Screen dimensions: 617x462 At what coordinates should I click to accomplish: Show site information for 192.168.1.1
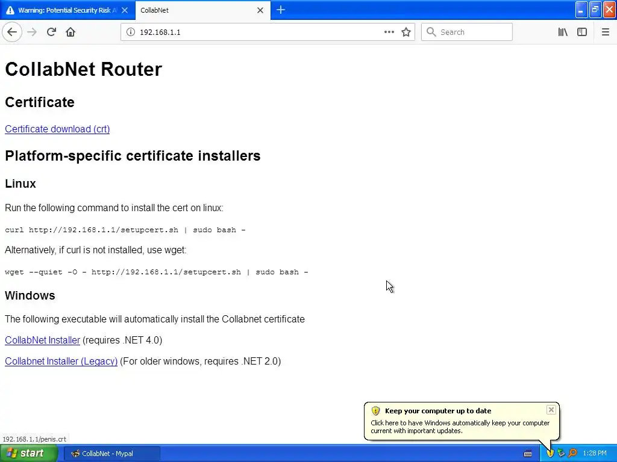[131, 32]
